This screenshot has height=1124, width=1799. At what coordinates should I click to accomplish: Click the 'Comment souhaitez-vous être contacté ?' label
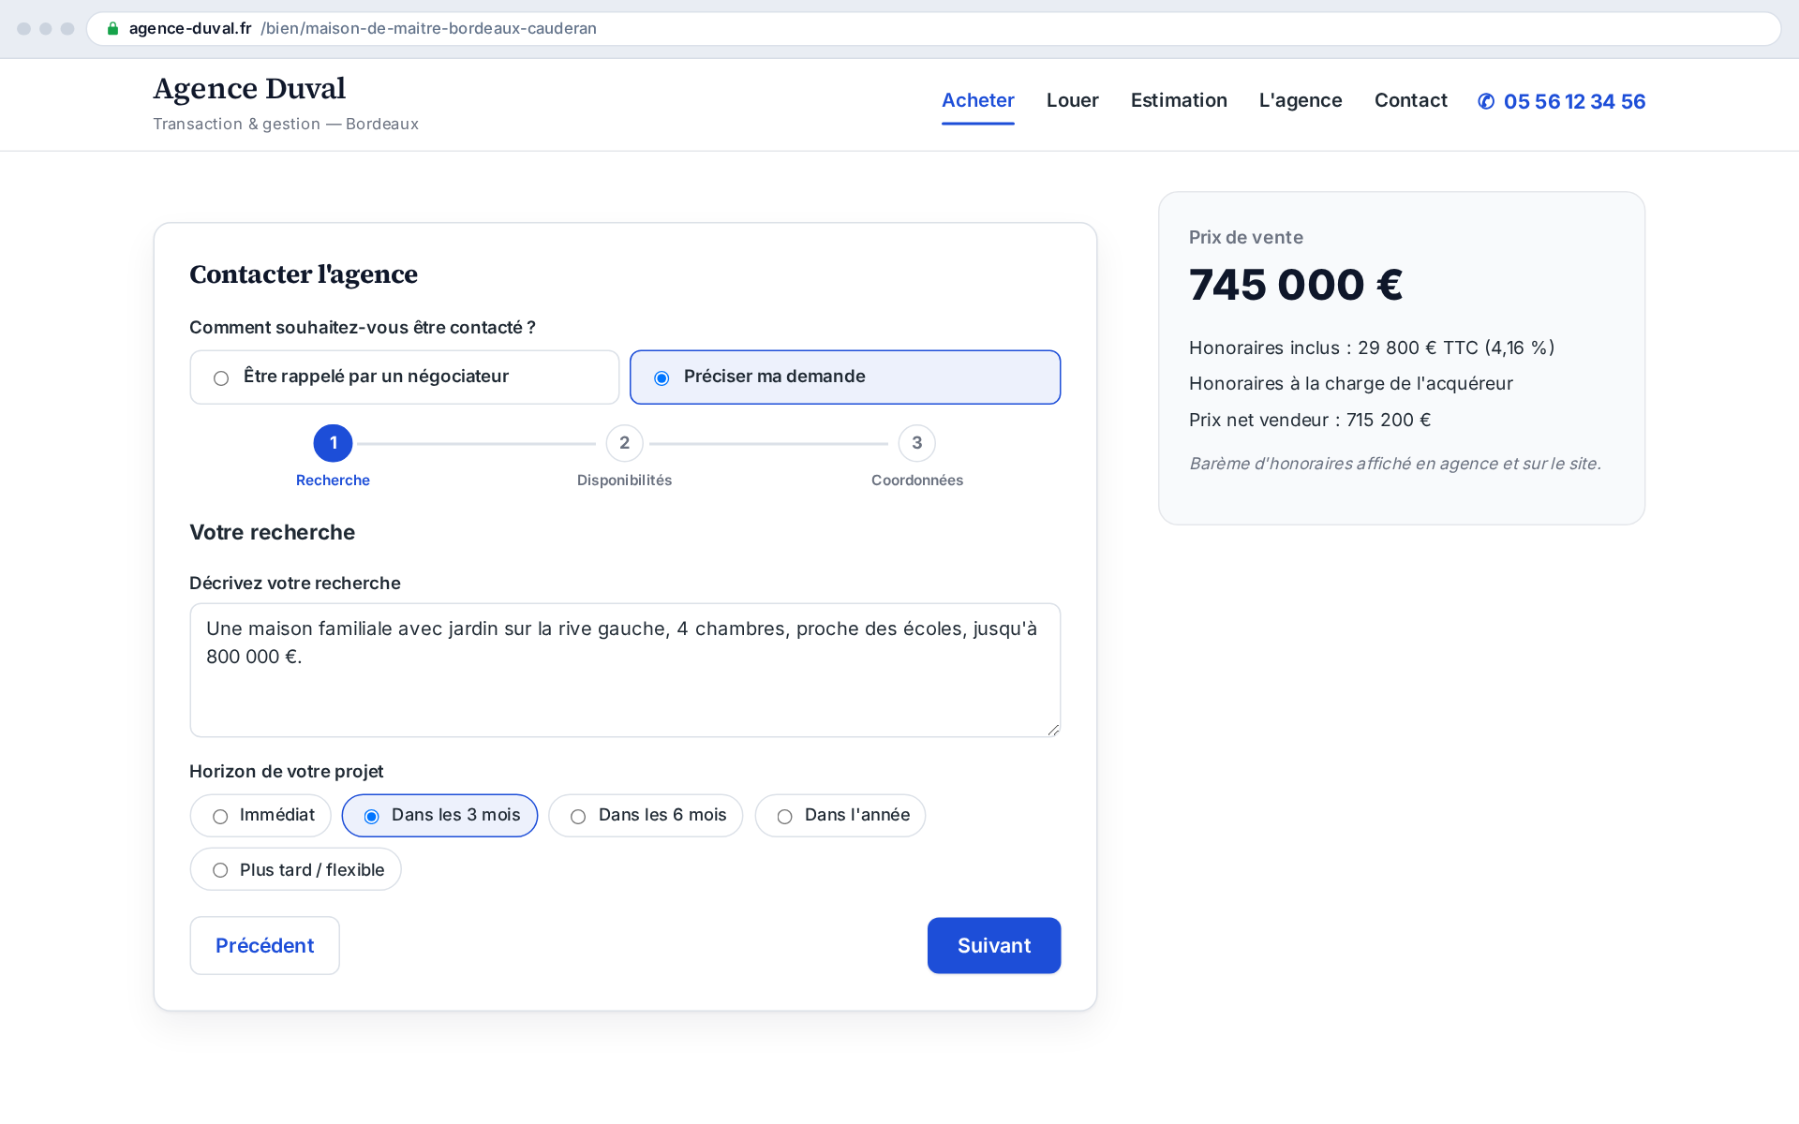(x=362, y=327)
